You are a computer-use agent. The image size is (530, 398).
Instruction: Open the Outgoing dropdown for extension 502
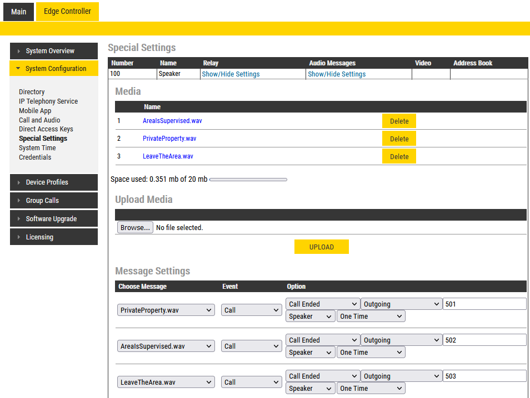click(401, 340)
